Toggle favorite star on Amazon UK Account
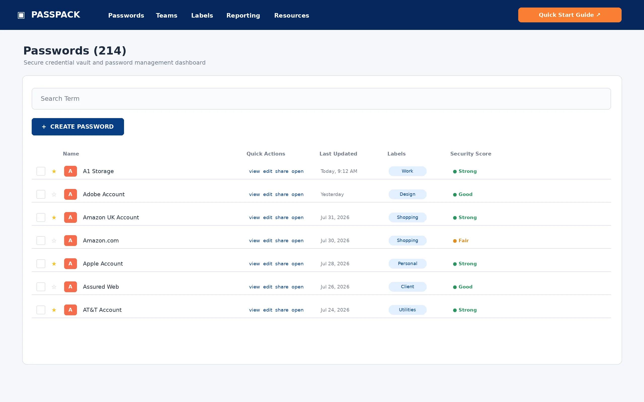This screenshot has height=402, width=644. coord(54,218)
